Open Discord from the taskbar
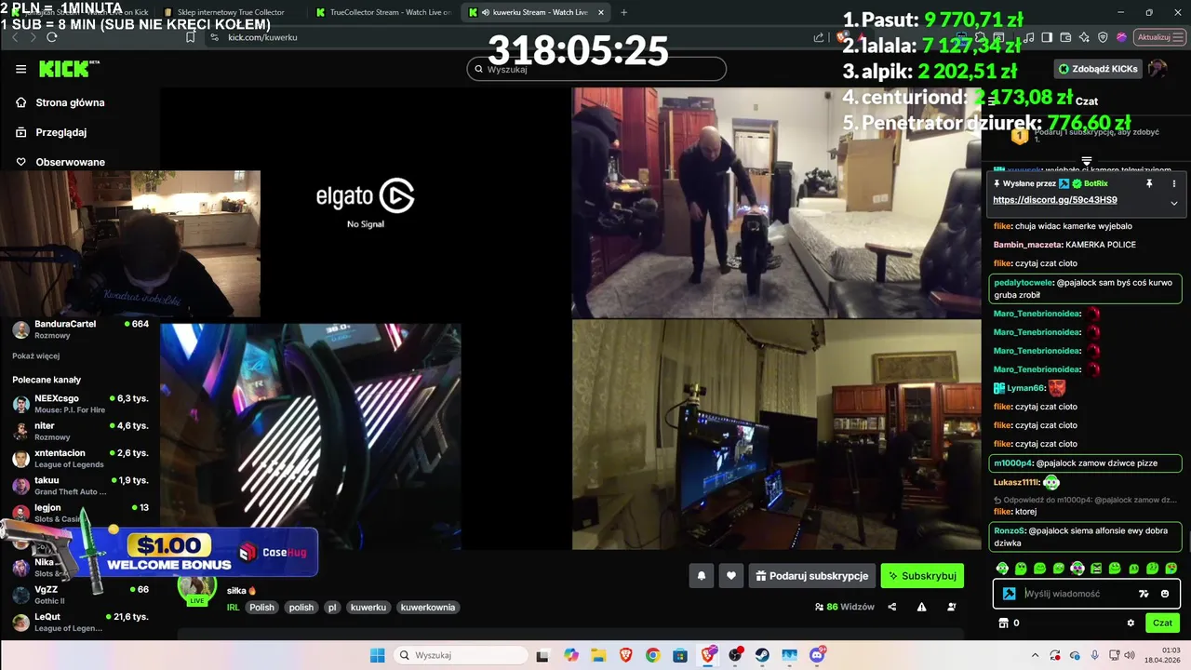This screenshot has height=670, width=1191. (817, 655)
